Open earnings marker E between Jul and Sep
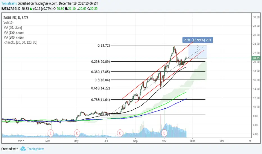The width and height of the screenshot is (262, 154). click(x=120, y=133)
